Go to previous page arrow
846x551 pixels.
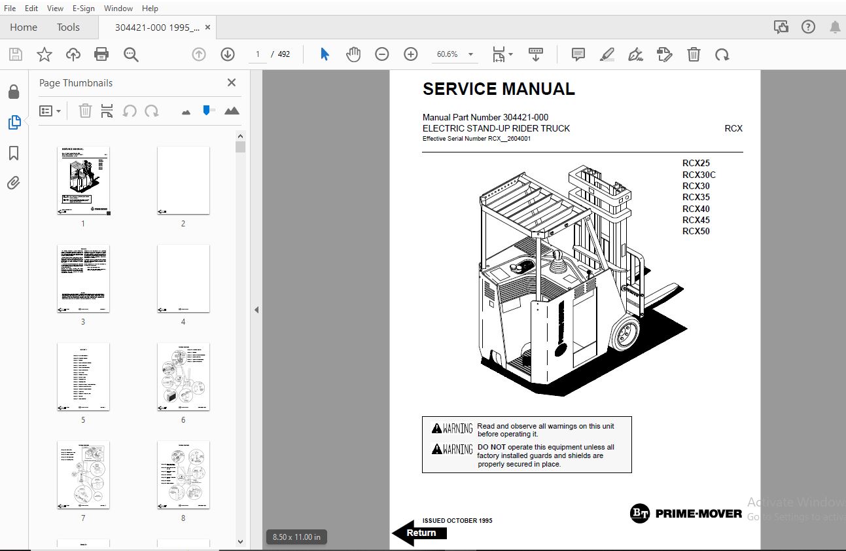coord(199,54)
